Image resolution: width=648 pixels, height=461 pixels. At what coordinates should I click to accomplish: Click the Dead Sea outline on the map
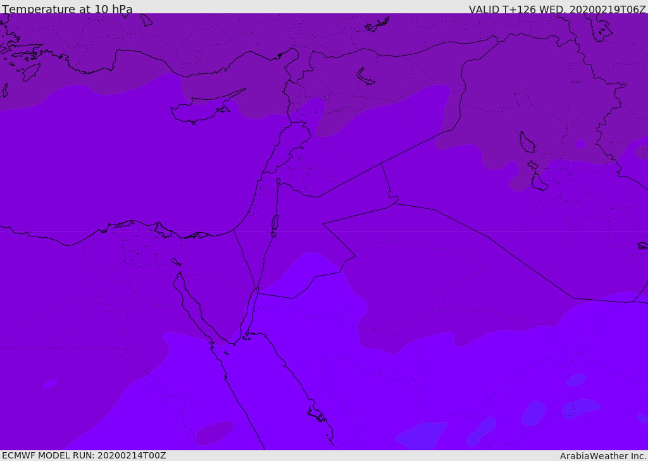pyautogui.click(x=275, y=224)
